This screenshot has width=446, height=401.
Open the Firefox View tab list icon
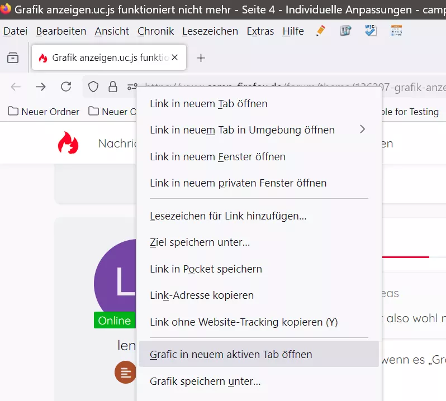(x=13, y=58)
